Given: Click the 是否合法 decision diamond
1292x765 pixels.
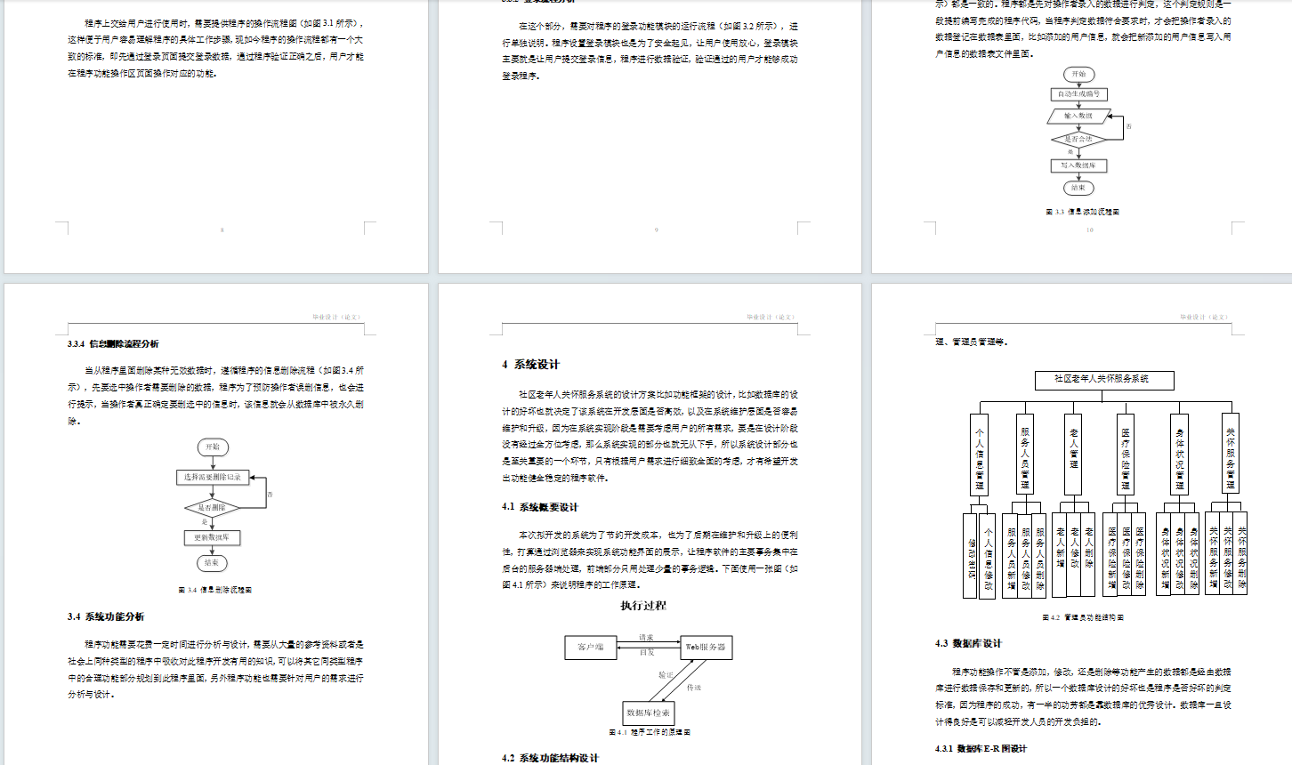Looking at the screenshot, I should [1079, 140].
